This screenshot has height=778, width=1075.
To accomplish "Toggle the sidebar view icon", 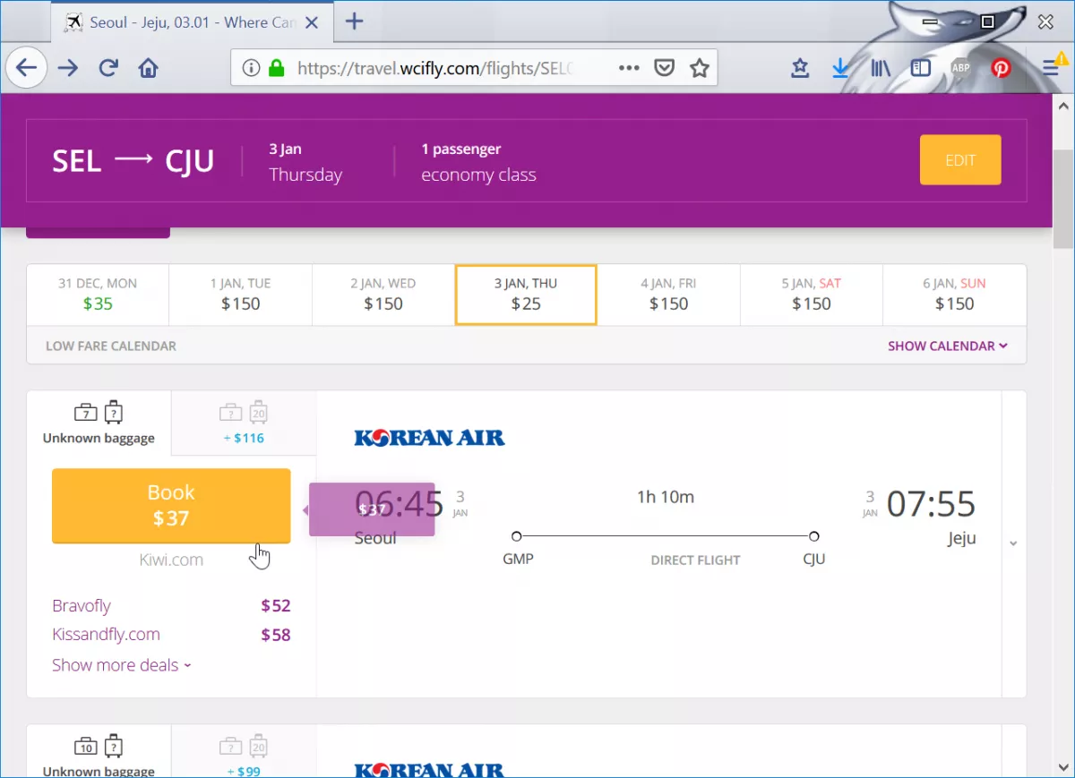I will point(920,68).
